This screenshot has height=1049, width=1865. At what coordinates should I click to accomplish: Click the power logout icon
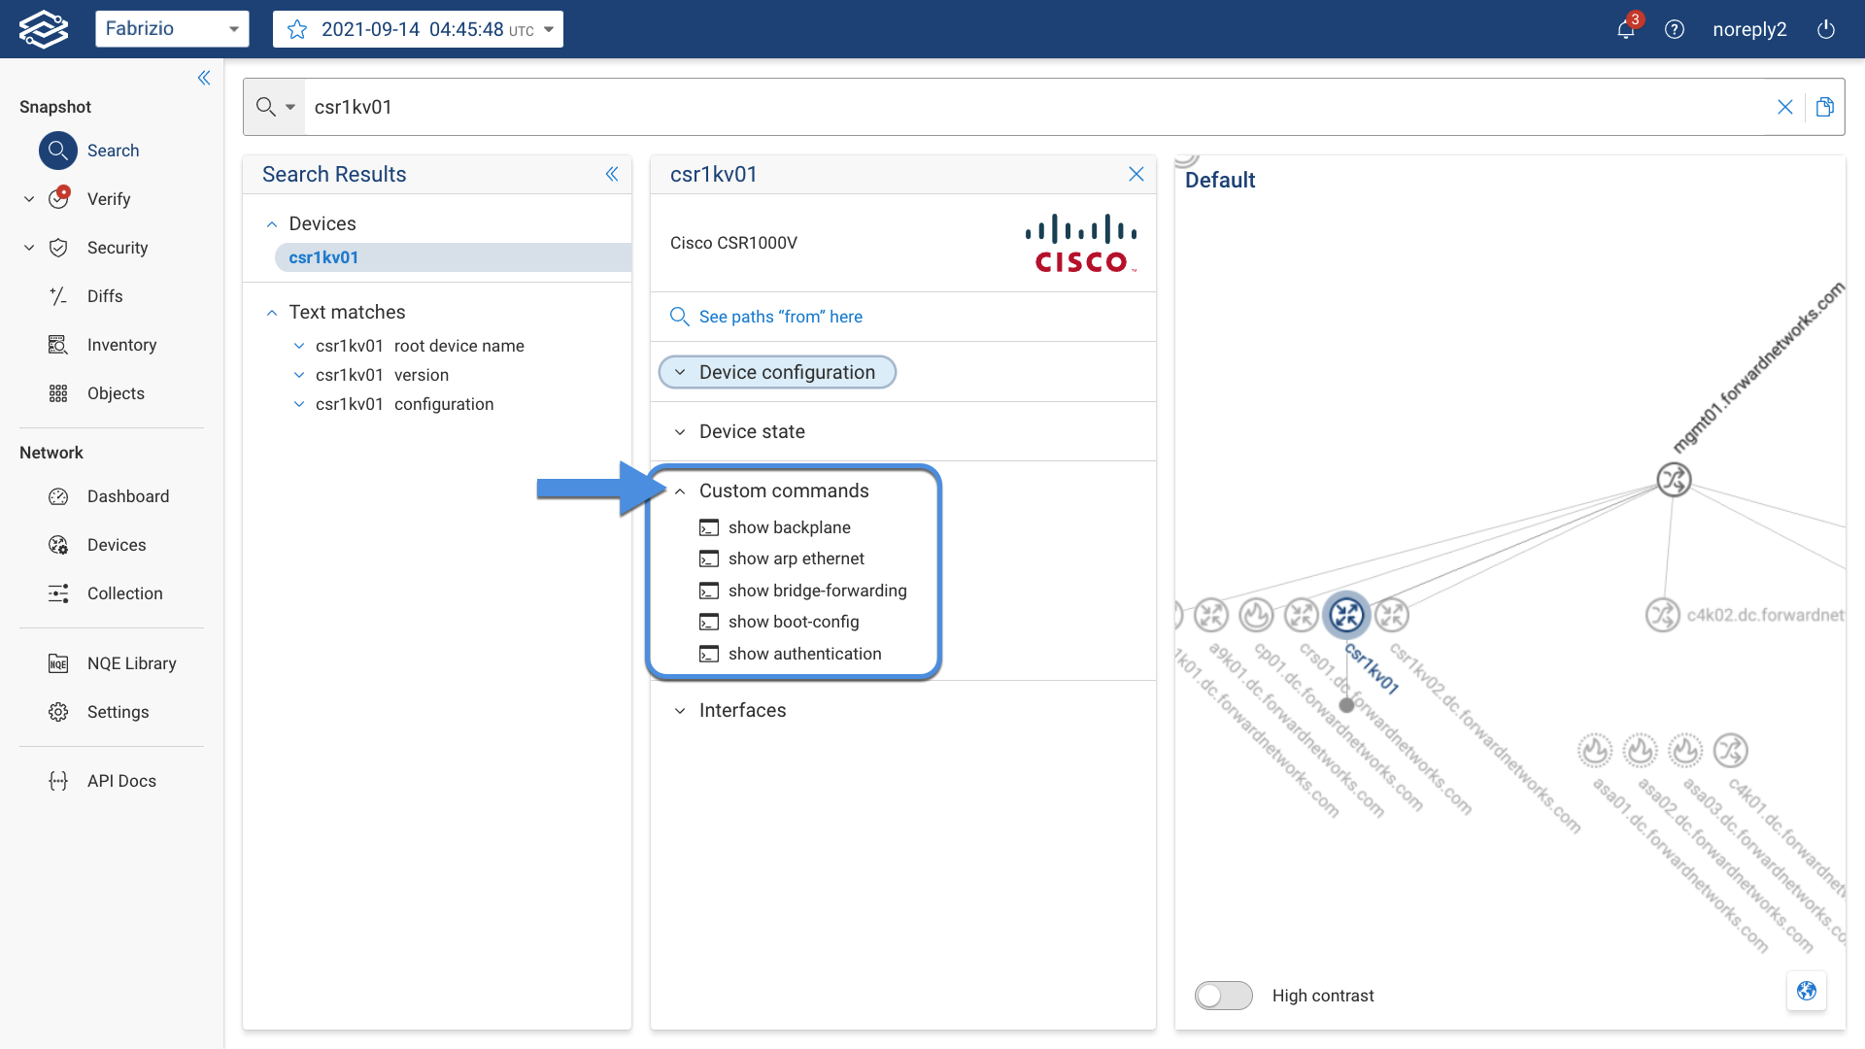(1825, 29)
